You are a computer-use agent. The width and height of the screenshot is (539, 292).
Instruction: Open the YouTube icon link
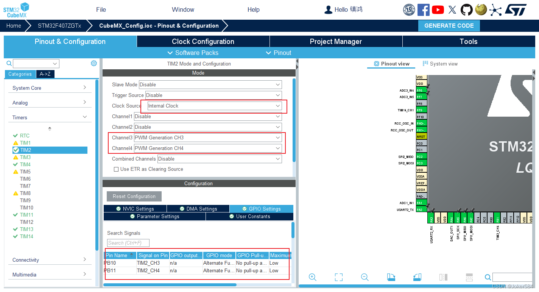438,9
